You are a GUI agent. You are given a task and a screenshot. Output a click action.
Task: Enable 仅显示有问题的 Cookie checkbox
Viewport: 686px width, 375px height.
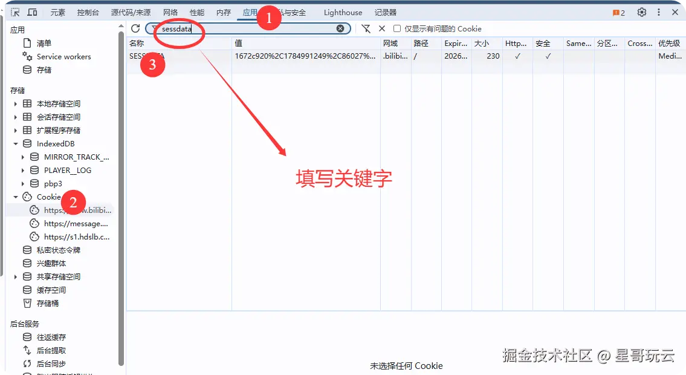click(397, 28)
